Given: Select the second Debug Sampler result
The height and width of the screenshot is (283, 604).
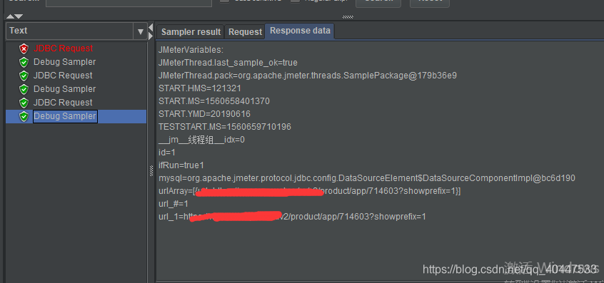Looking at the screenshot, I should [65, 89].
